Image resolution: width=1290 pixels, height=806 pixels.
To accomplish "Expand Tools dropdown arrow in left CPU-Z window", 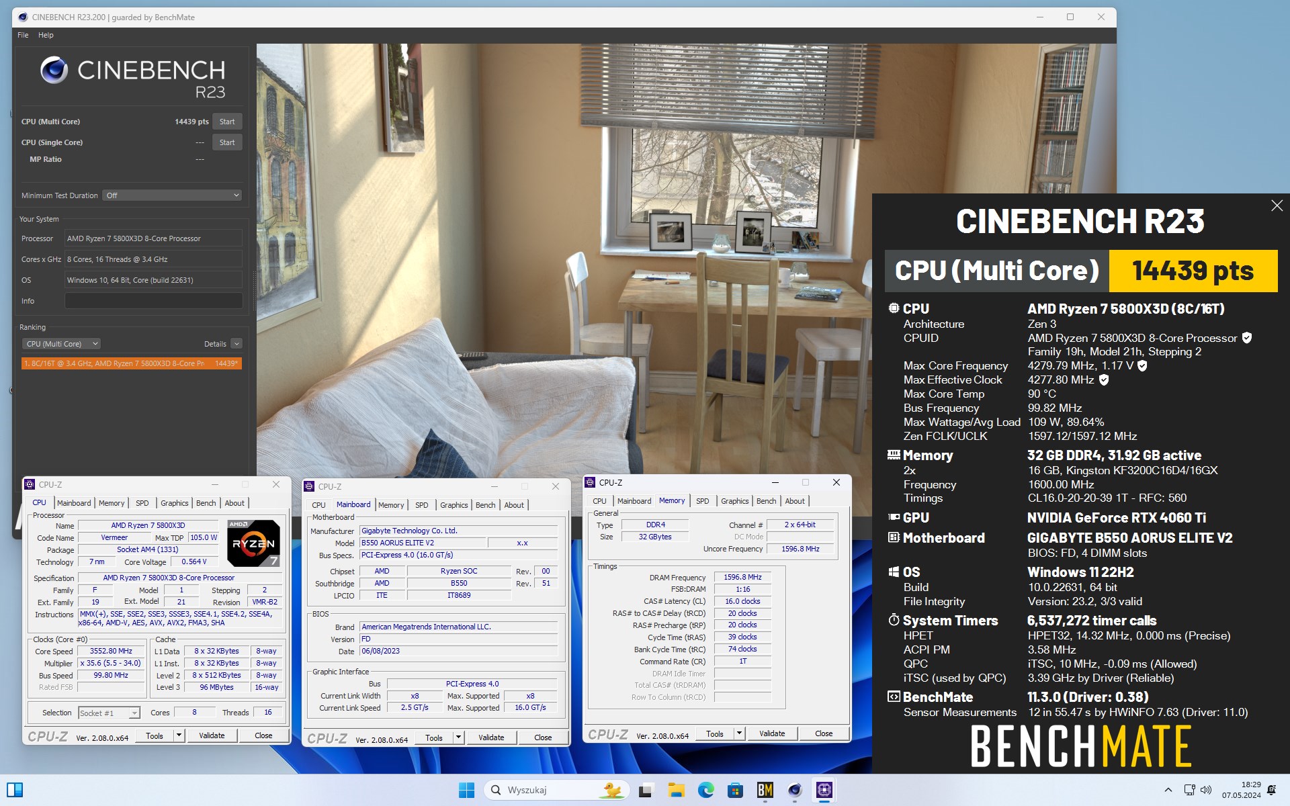I will [179, 735].
